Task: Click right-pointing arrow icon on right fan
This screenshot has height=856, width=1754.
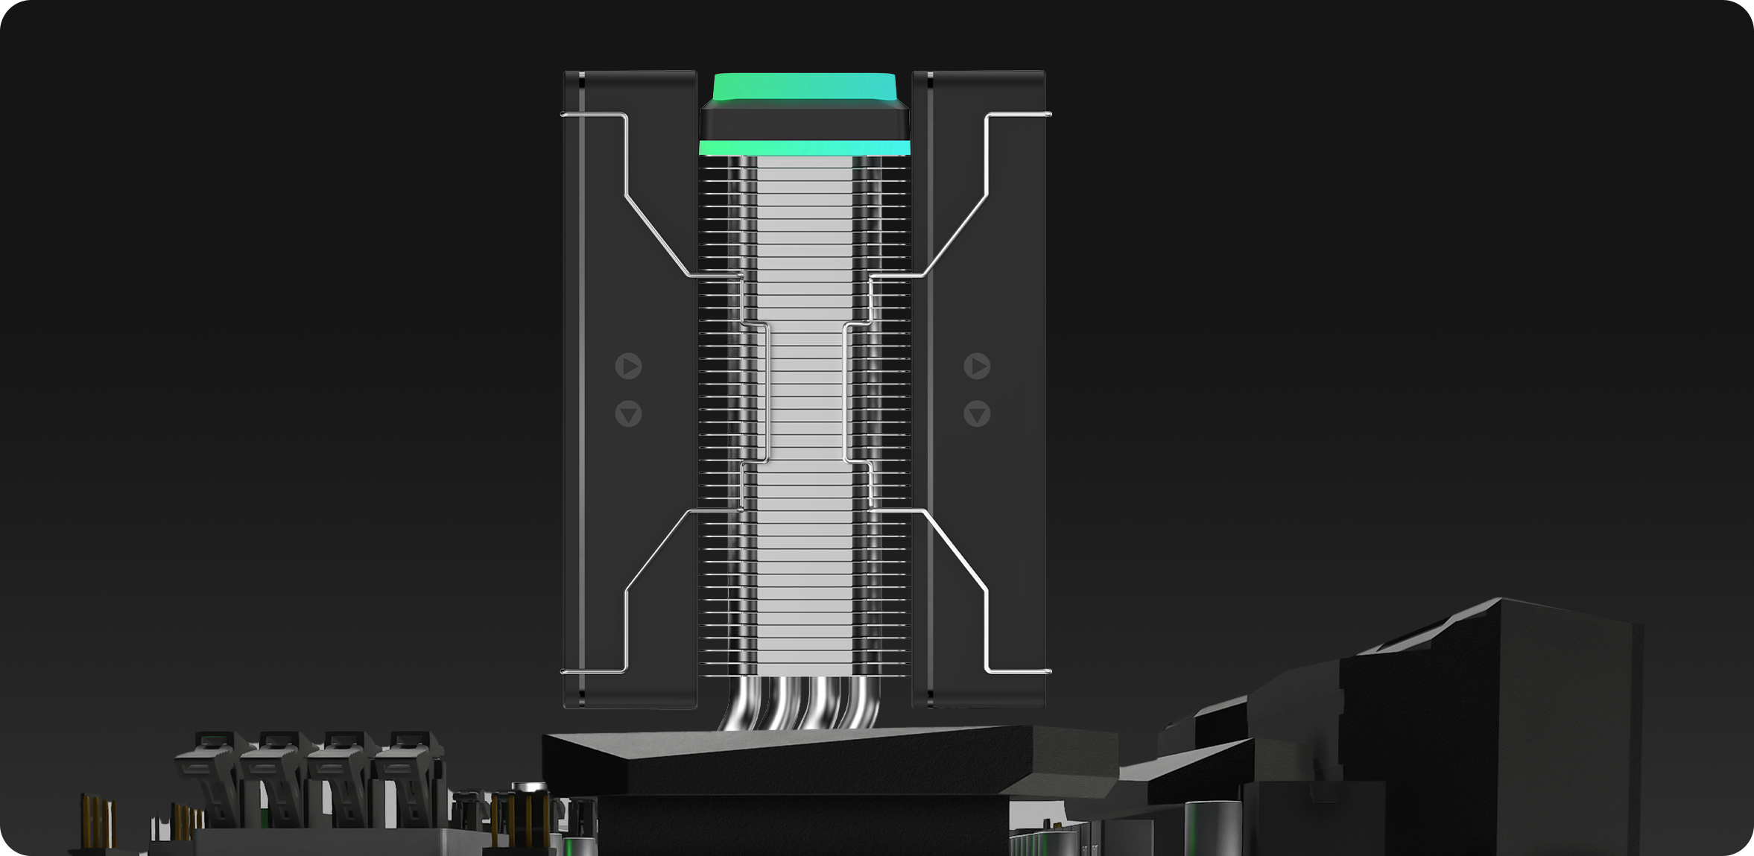Action: point(977,366)
